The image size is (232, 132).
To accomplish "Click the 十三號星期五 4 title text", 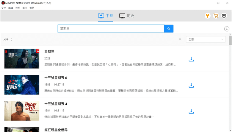I will pyautogui.click(x=56, y=104).
